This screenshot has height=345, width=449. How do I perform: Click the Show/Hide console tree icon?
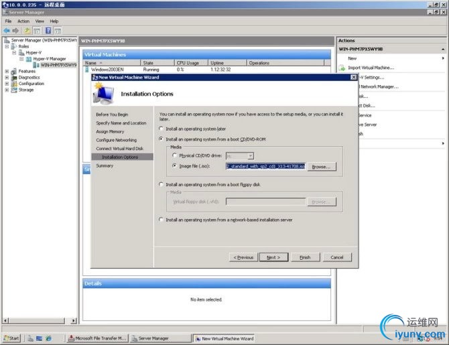[x=37, y=30]
